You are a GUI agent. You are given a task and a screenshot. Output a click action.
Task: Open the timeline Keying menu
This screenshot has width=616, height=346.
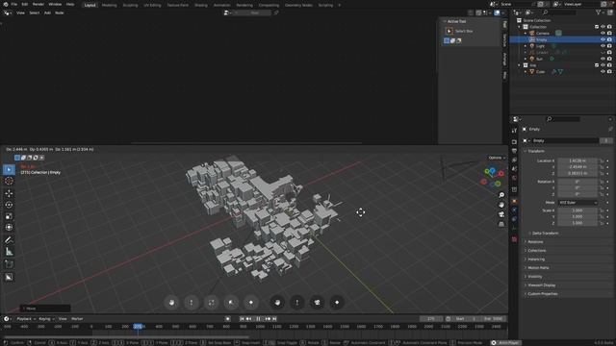click(46, 319)
